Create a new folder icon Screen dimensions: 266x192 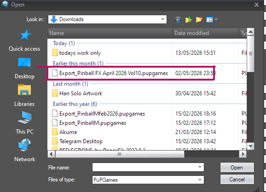199,19
